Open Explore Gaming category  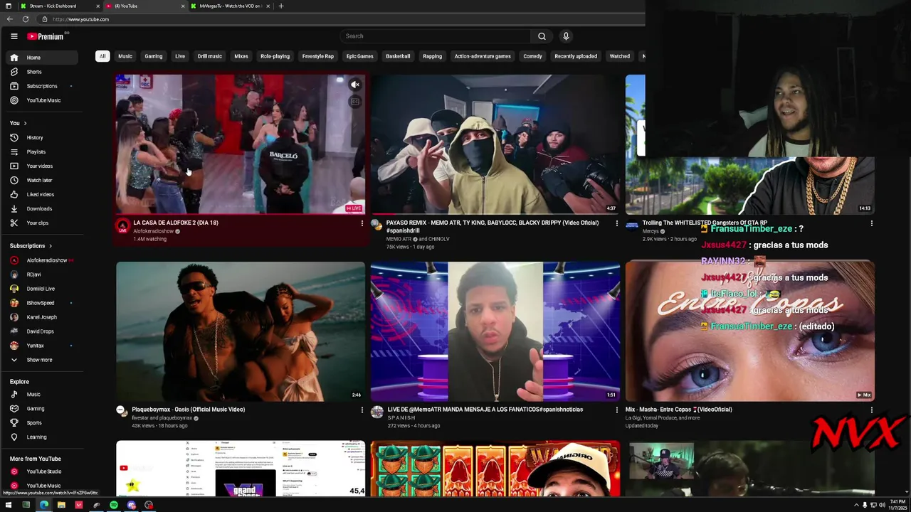(42, 408)
